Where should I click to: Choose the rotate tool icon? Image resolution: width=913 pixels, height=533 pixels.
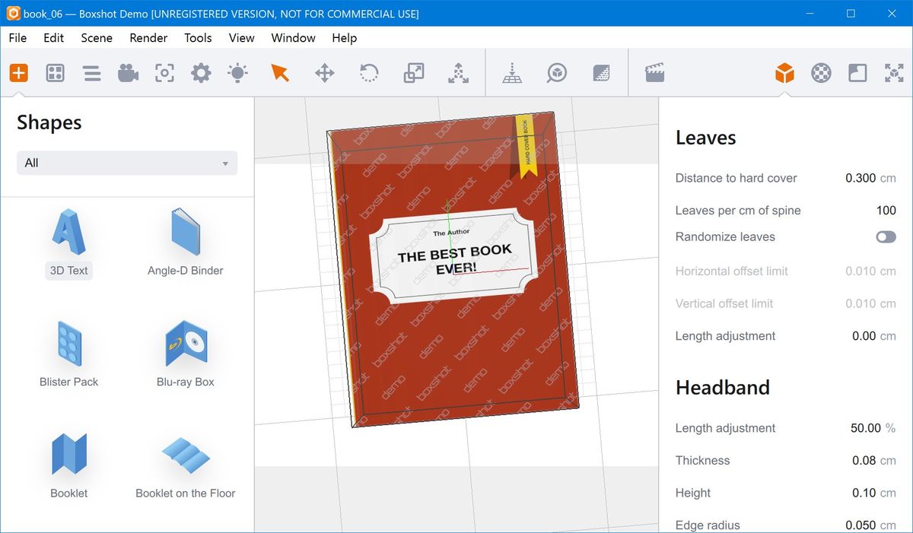(369, 73)
